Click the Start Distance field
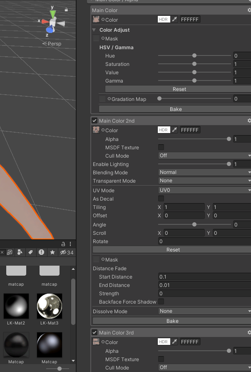This screenshot has height=372, width=251. 205,276
